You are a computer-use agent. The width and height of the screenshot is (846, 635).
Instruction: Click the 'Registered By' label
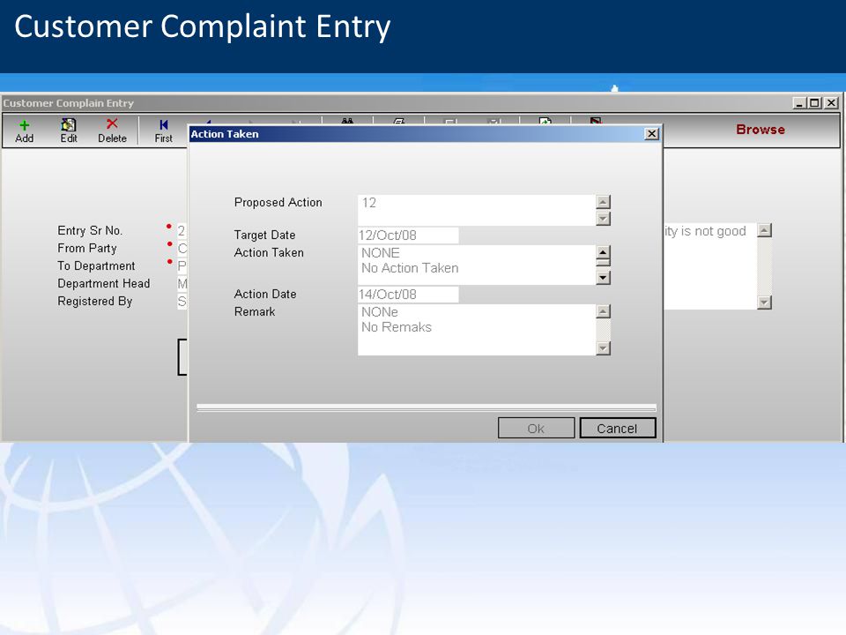(94, 302)
